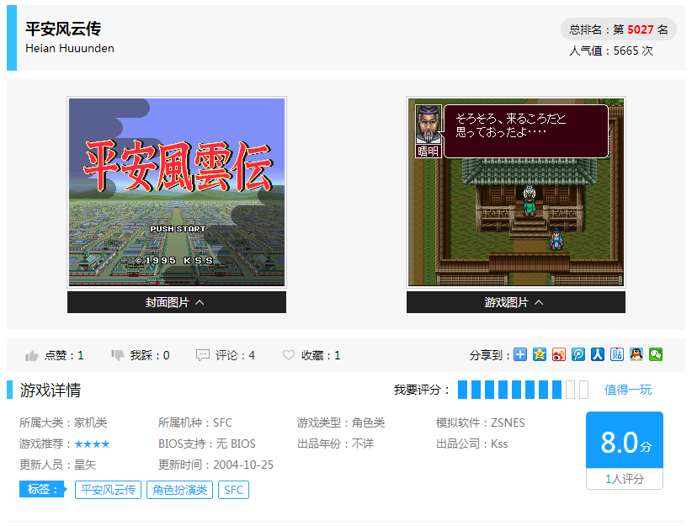Share to Sina Weibo icon
This screenshot has width=692, height=526.
(559, 354)
